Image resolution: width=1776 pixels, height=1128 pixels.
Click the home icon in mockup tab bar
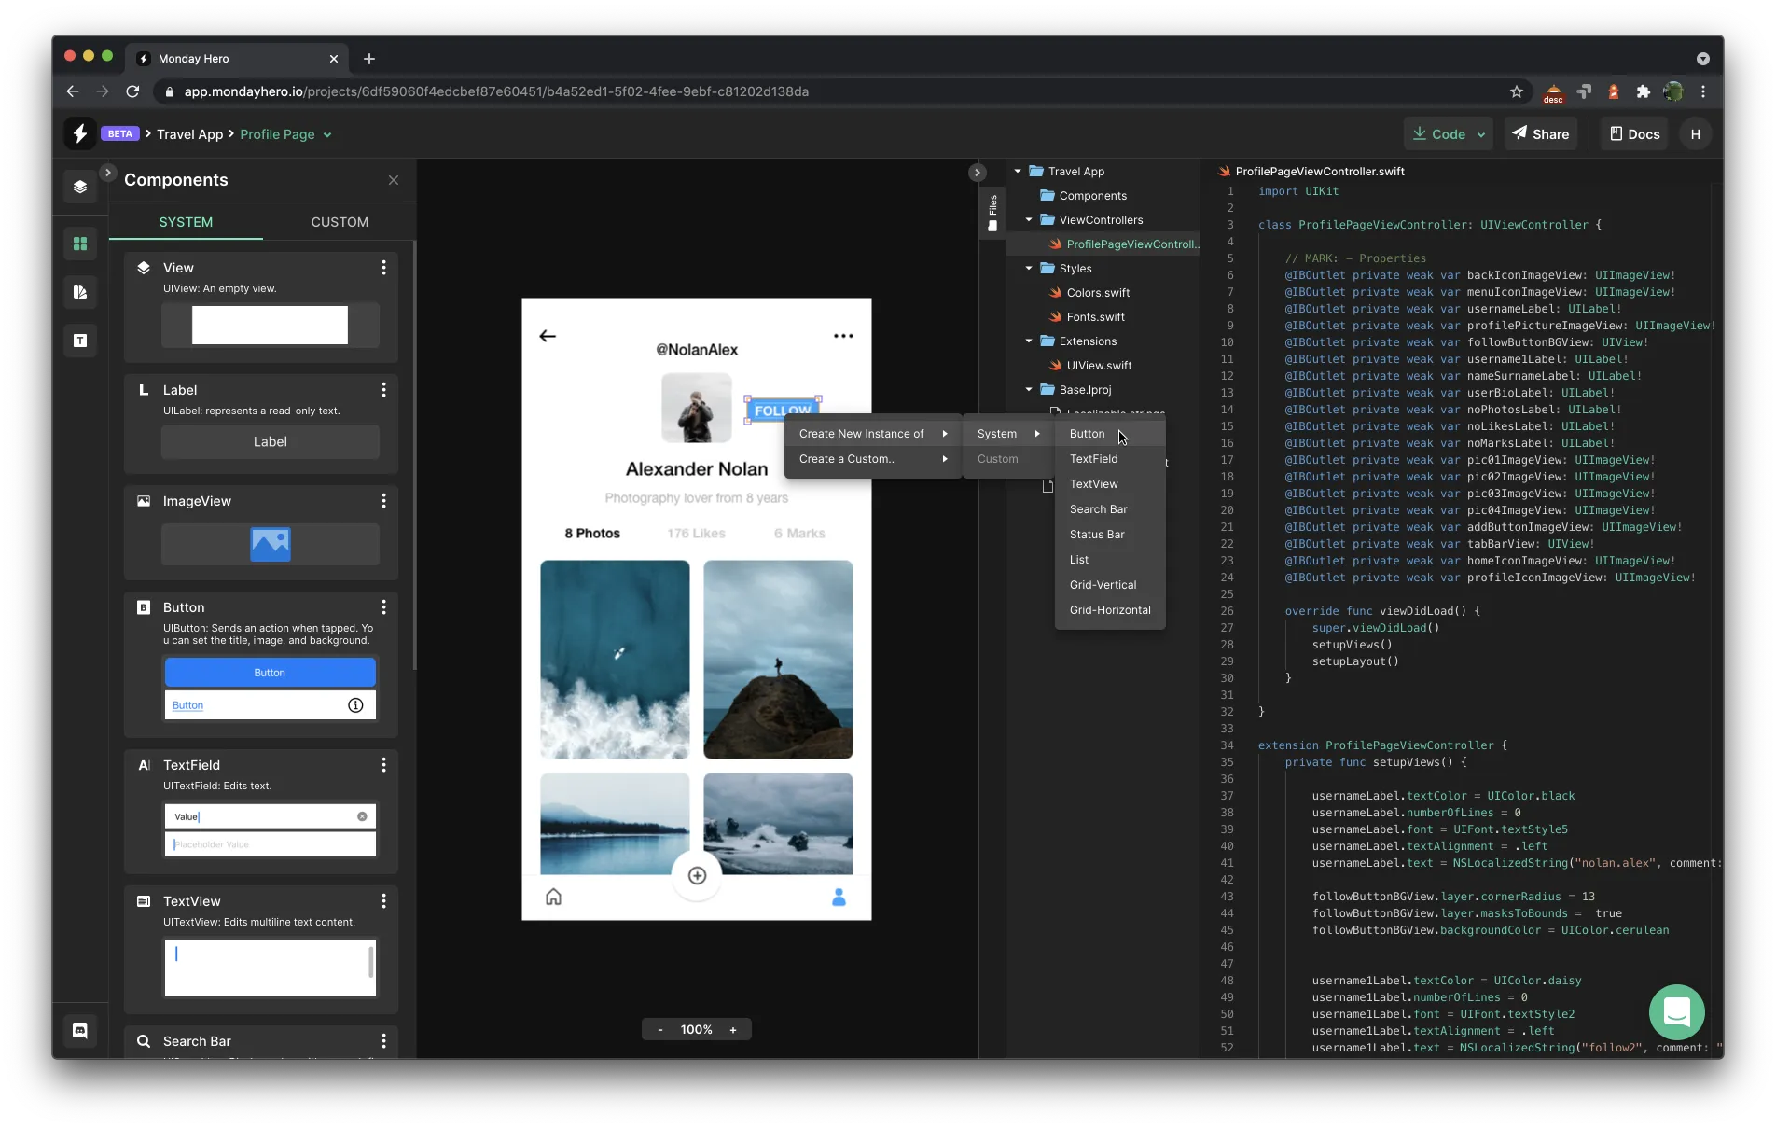553,897
